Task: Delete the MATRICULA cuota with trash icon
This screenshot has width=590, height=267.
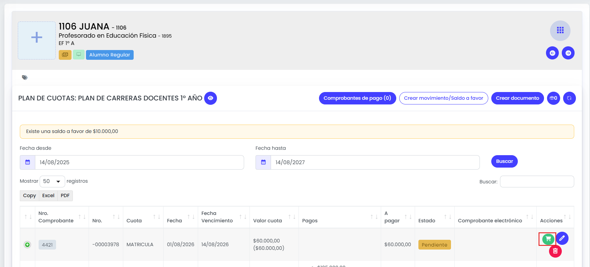Action: pyautogui.click(x=555, y=251)
